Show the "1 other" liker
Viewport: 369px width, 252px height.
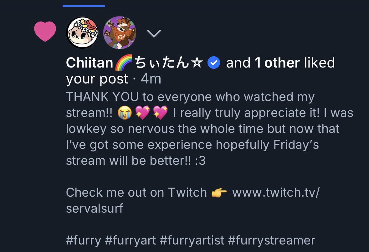277,63
